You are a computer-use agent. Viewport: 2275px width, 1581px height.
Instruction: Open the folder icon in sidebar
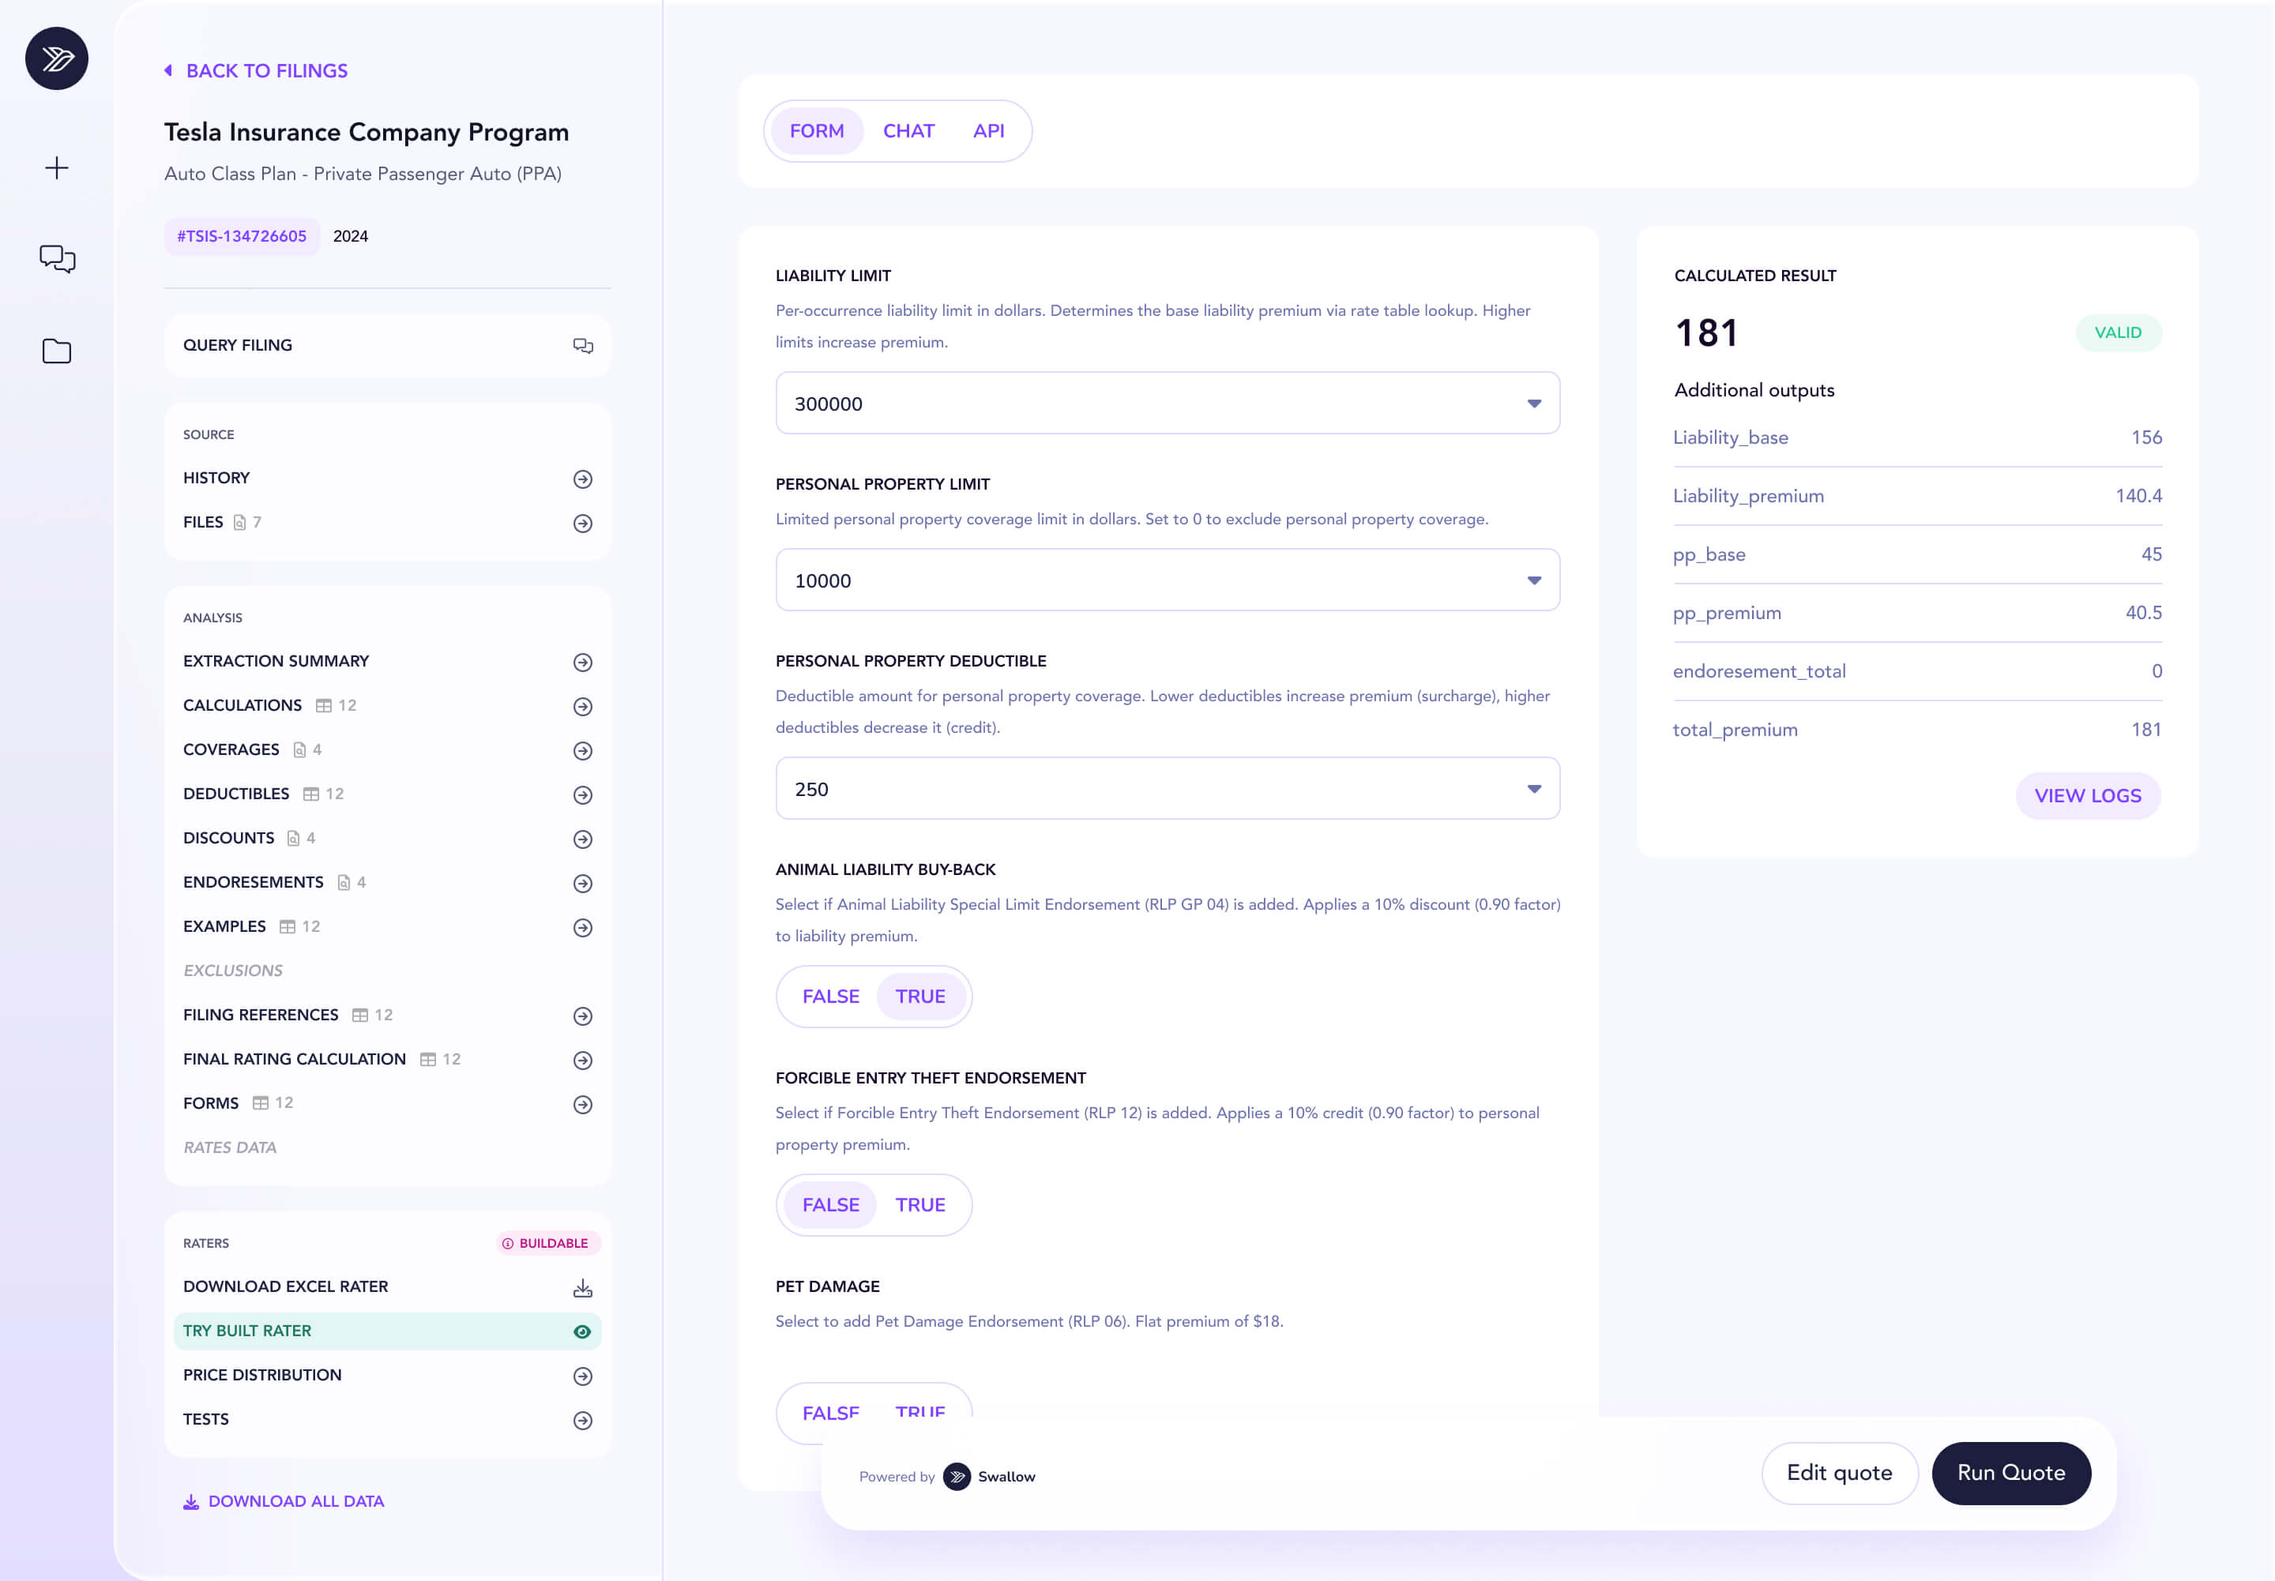[x=56, y=351]
